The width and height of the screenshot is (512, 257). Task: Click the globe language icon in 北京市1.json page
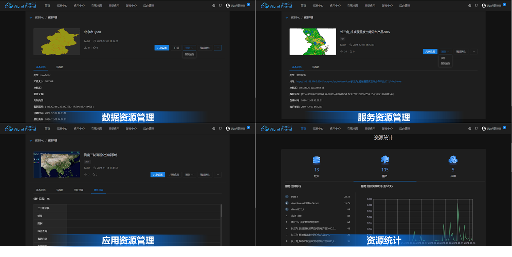point(214,6)
